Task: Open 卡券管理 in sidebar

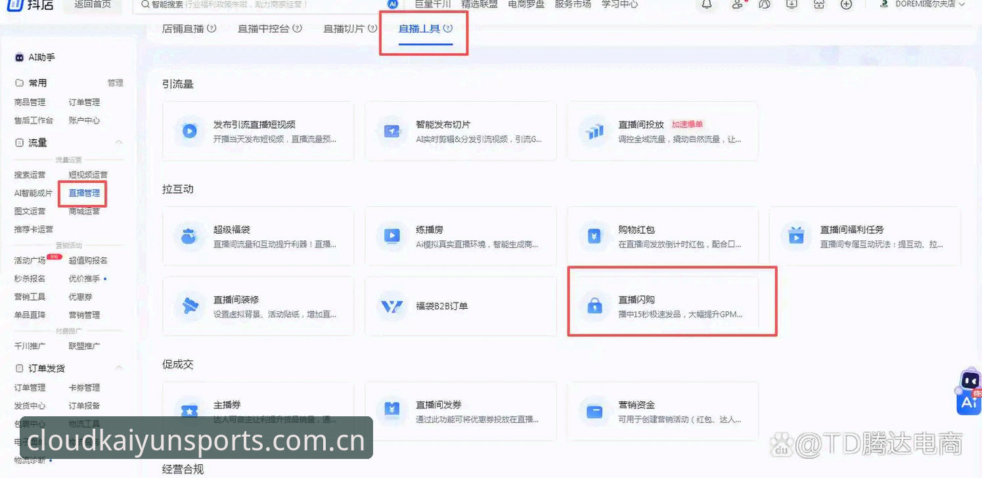Action: (85, 388)
